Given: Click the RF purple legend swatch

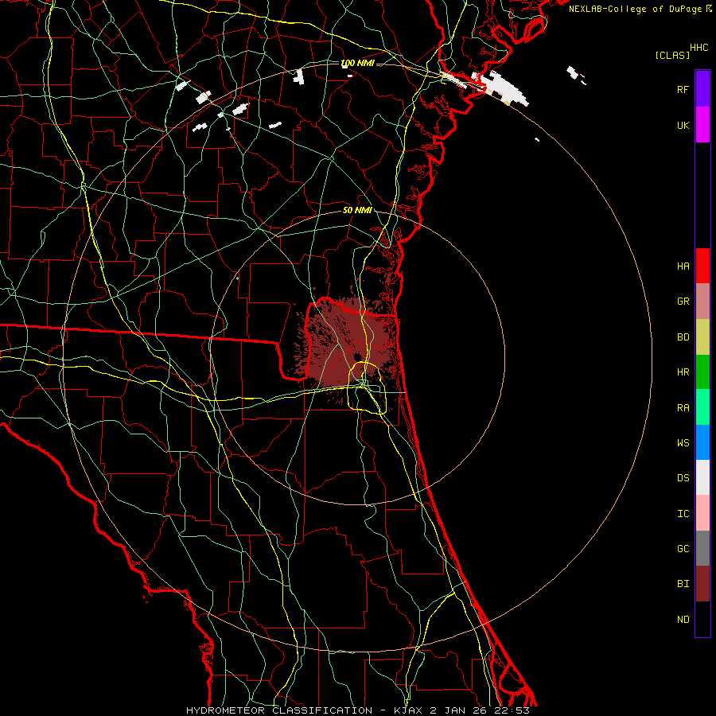Looking at the screenshot, I should tap(702, 89).
